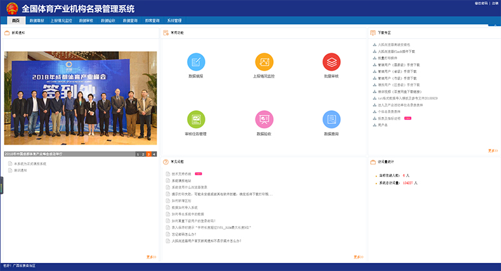Switch to the 首页 tab
501x271 pixels.
pyautogui.click(x=15, y=21)
